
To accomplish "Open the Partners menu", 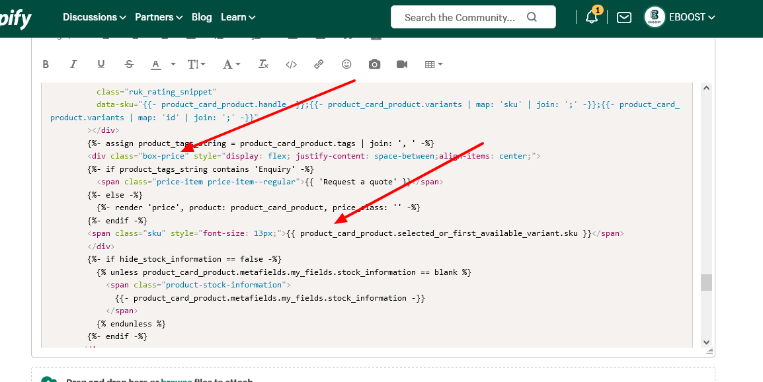I will [159, 17].
